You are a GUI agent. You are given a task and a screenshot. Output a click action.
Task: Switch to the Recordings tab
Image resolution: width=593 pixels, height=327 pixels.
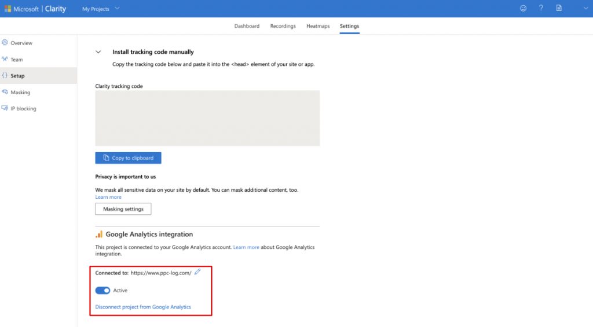click(x=283, y=26)
